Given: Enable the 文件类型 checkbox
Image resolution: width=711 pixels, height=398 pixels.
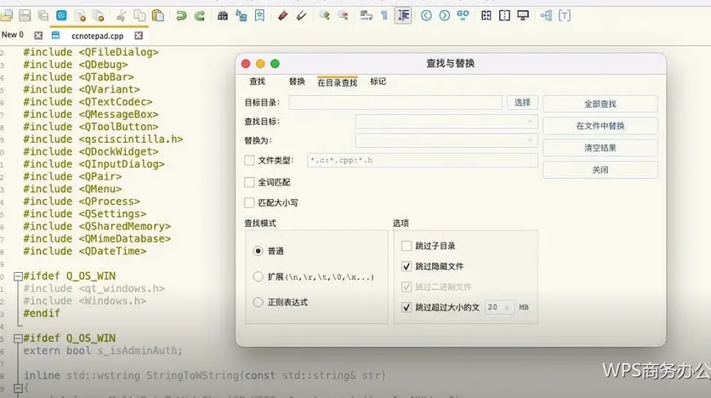Looking at the screenshot, I should tap(250, 160).
